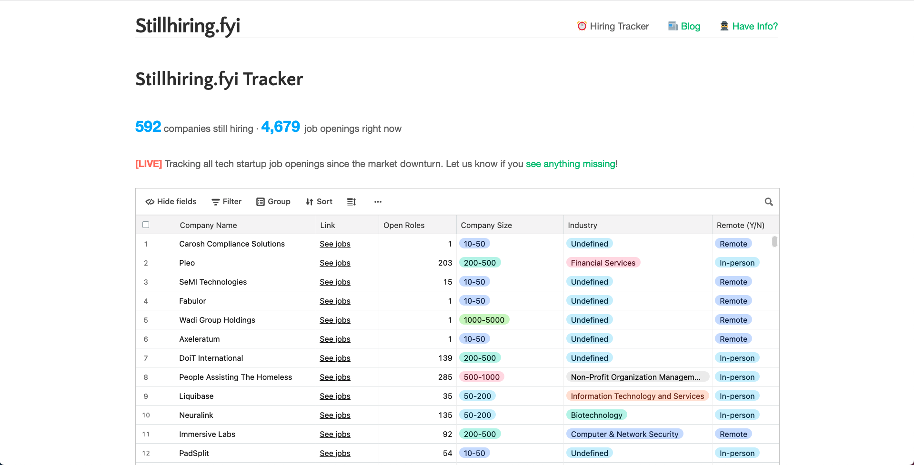Open See jobs link for Liquibase
Viewport: 914px width, 465px height.
pyautogui.click(x=335, y=396)
